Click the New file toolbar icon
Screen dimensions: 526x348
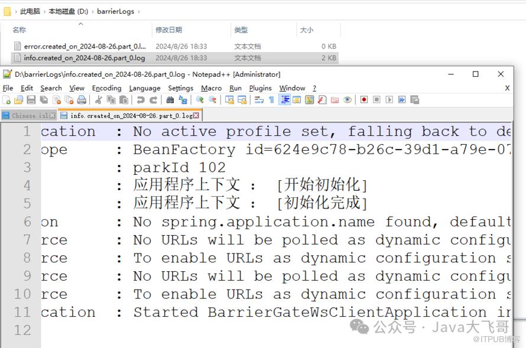(x=7, y=100)
